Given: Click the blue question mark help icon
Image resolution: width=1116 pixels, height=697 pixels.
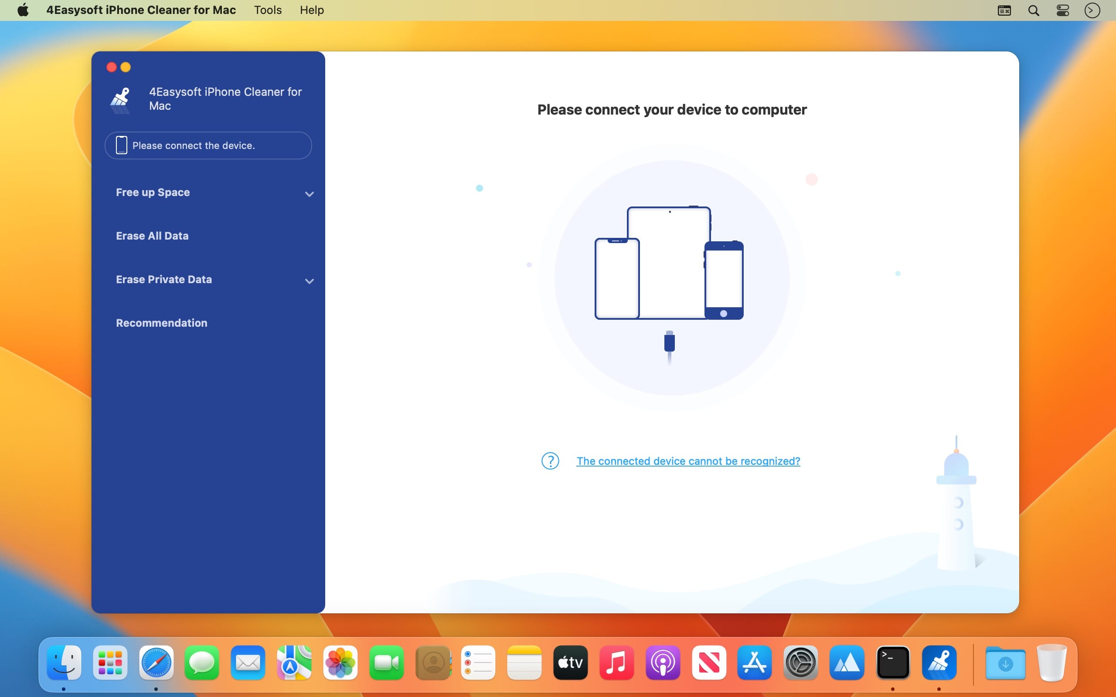Looking at the screenshot, I should (x=550, y=460).
